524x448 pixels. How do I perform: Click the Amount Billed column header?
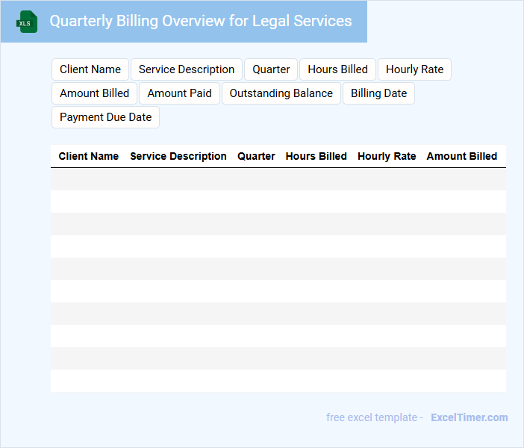coord(461,156)
